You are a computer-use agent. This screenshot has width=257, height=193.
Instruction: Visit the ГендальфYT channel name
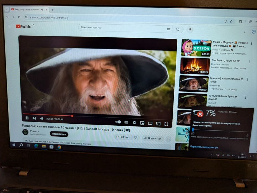point(216,86)
